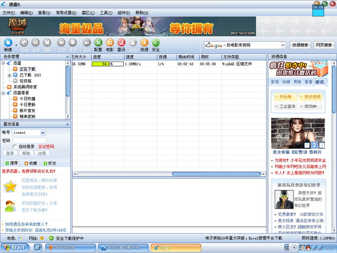The height and width of the screenshot is (253, 337).
Task: Click the 热玩榜 button
Action: (x=286, y=97)
